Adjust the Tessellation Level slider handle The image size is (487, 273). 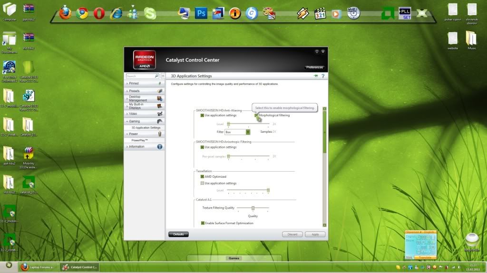(268, 191)
